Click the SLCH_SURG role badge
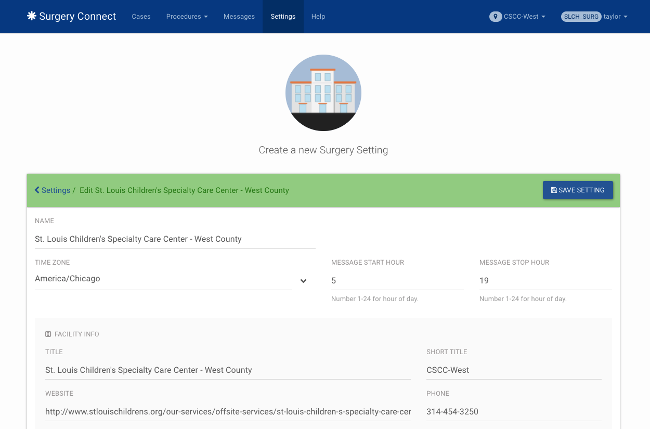The height and width of the screenshot is (429, 650). [581, 17]
